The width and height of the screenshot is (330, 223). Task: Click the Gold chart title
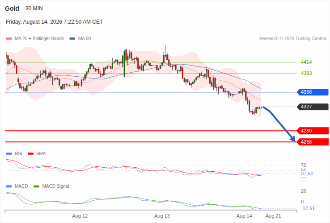click(x=12, y=8)
